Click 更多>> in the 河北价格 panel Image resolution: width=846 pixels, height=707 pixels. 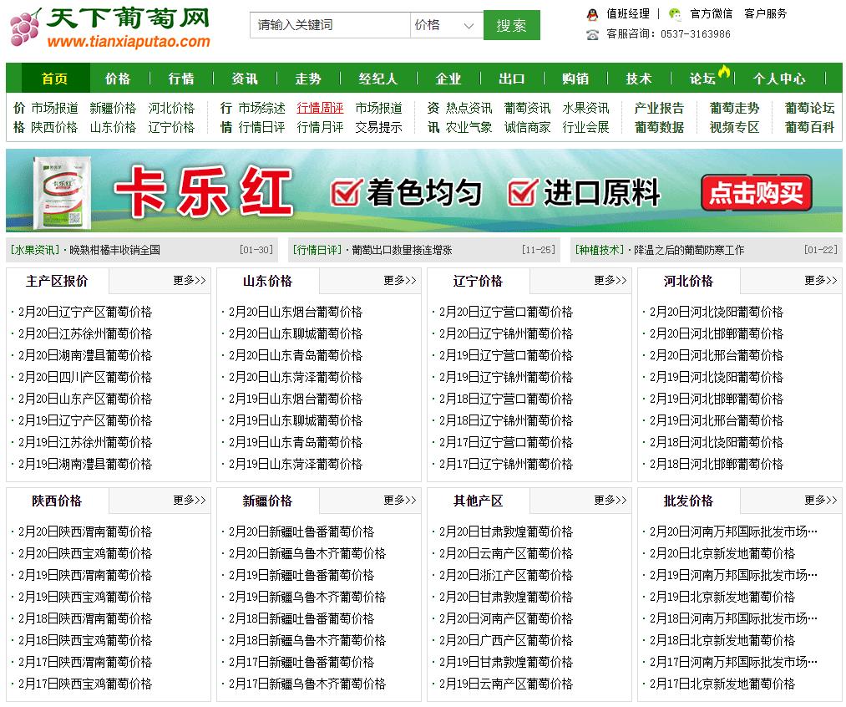821,280
